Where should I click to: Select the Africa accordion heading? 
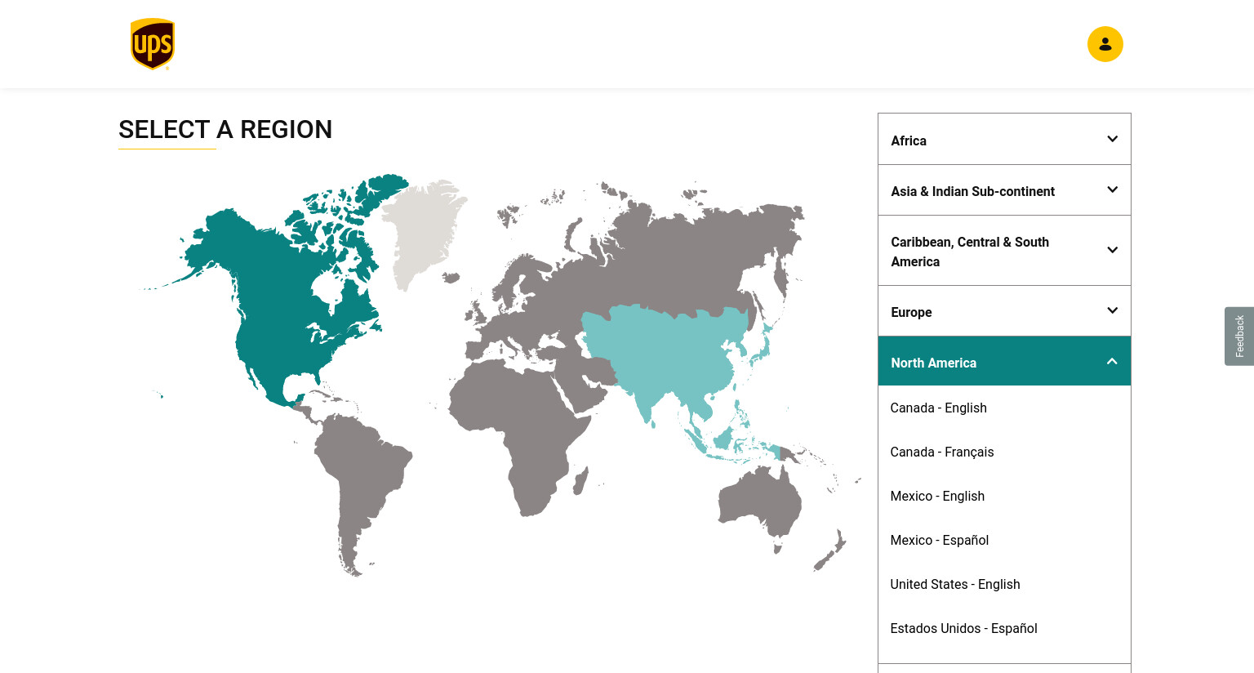click(x=1004, y=140)
